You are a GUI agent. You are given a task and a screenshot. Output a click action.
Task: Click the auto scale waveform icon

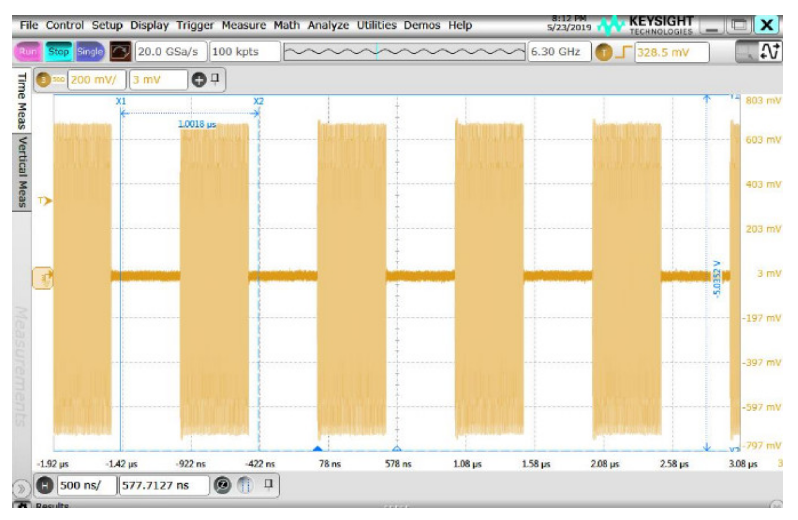120,52
